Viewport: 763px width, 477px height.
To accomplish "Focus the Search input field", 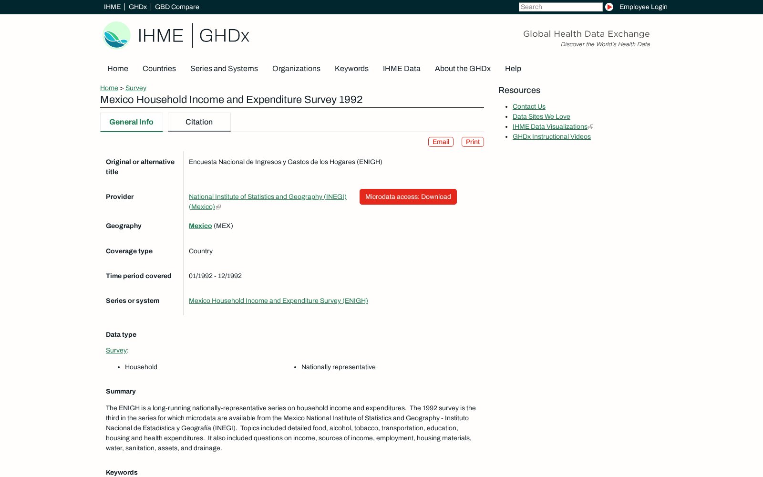I will [560, 7].
